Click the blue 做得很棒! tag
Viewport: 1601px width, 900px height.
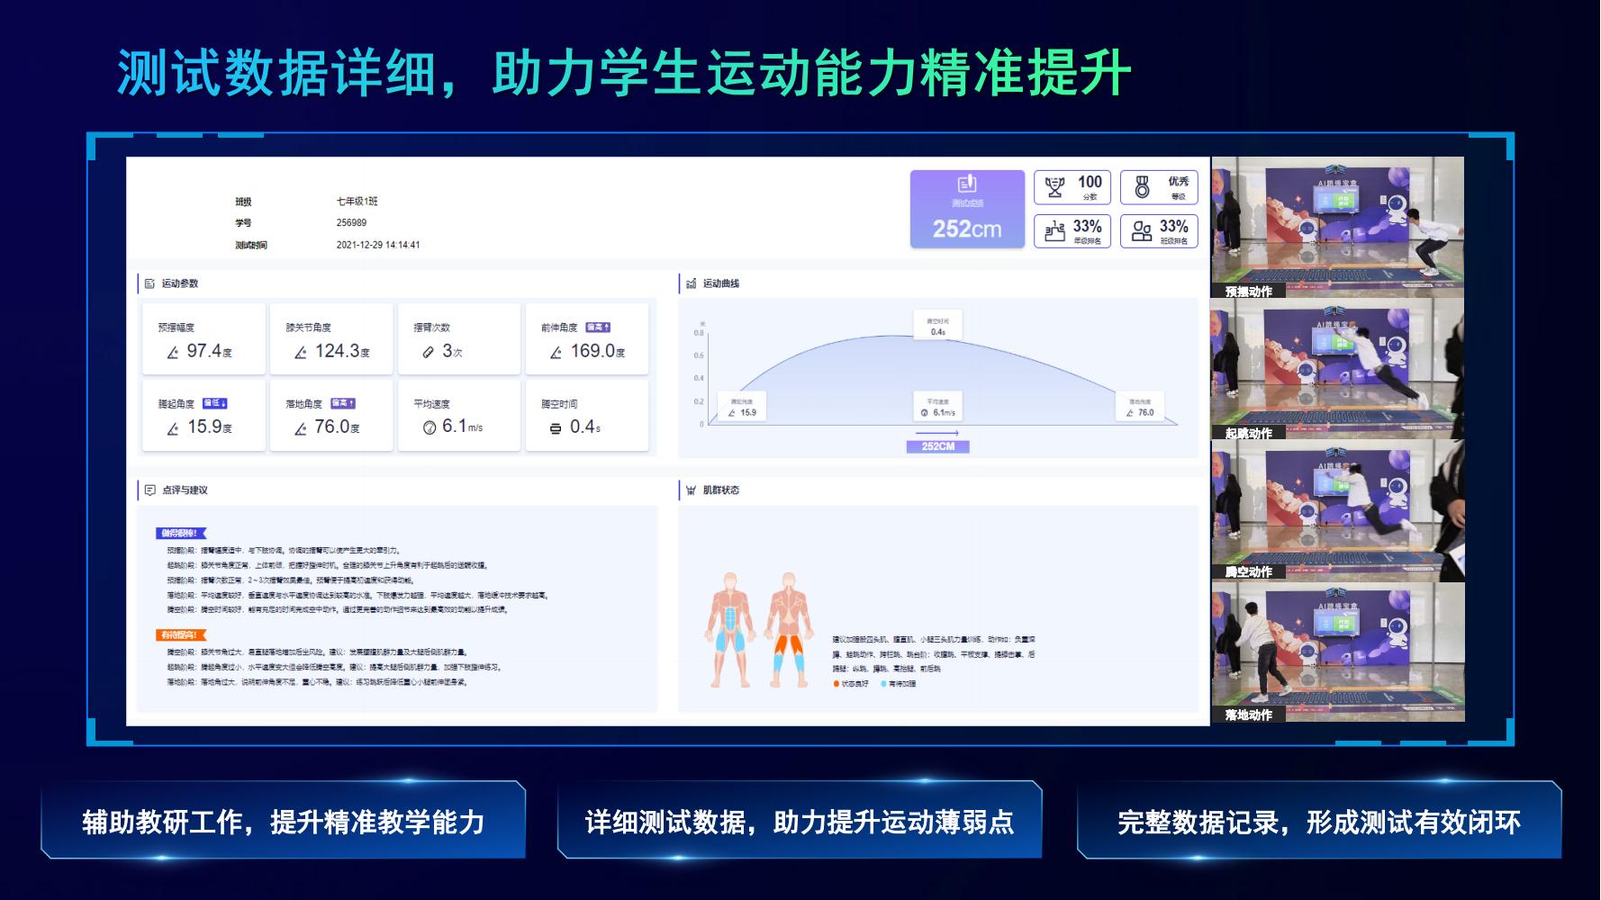coord(181,534)
